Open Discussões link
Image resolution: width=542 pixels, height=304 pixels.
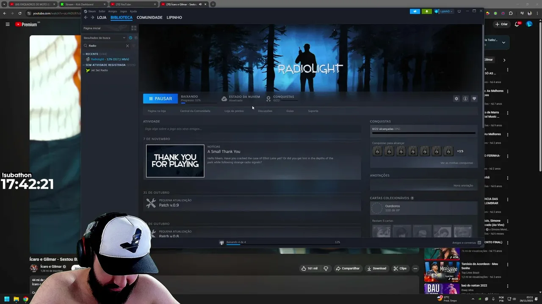(265, 111)
